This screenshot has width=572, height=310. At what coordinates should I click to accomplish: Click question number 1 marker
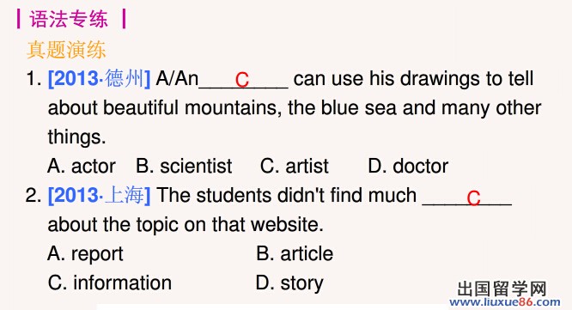(33, 79)
